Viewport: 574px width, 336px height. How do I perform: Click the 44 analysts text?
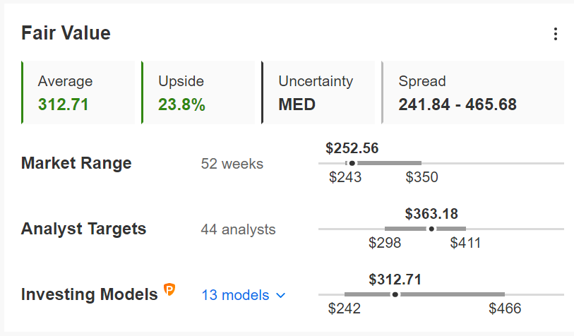238,229
